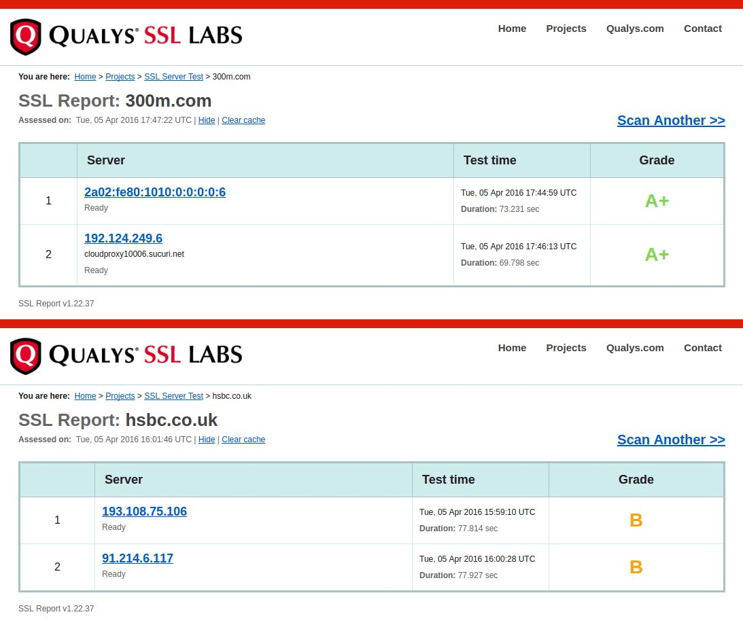Screen dimensions: 743x625
Task: Open Projects in the navigation above the hsbc.co.uk report
Action: tap(566, 348)
